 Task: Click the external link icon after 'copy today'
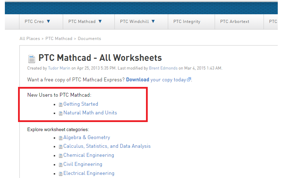189,80
